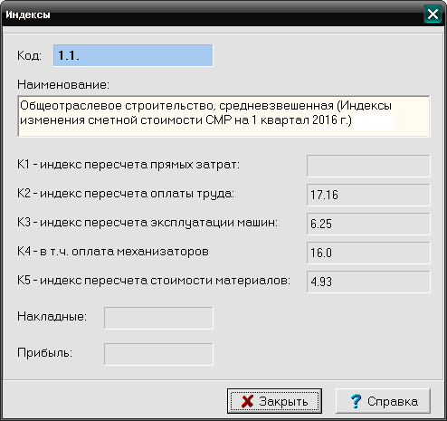Click the Индексы window title

tap(28, 14)
